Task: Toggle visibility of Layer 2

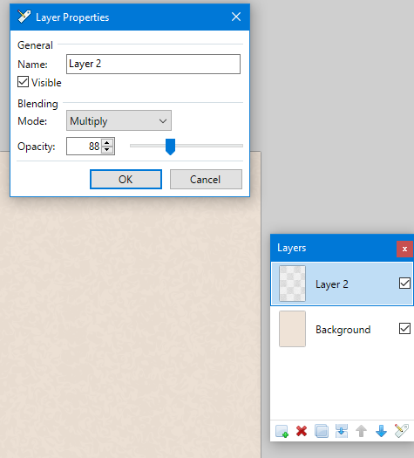Action: pos(404,284)
